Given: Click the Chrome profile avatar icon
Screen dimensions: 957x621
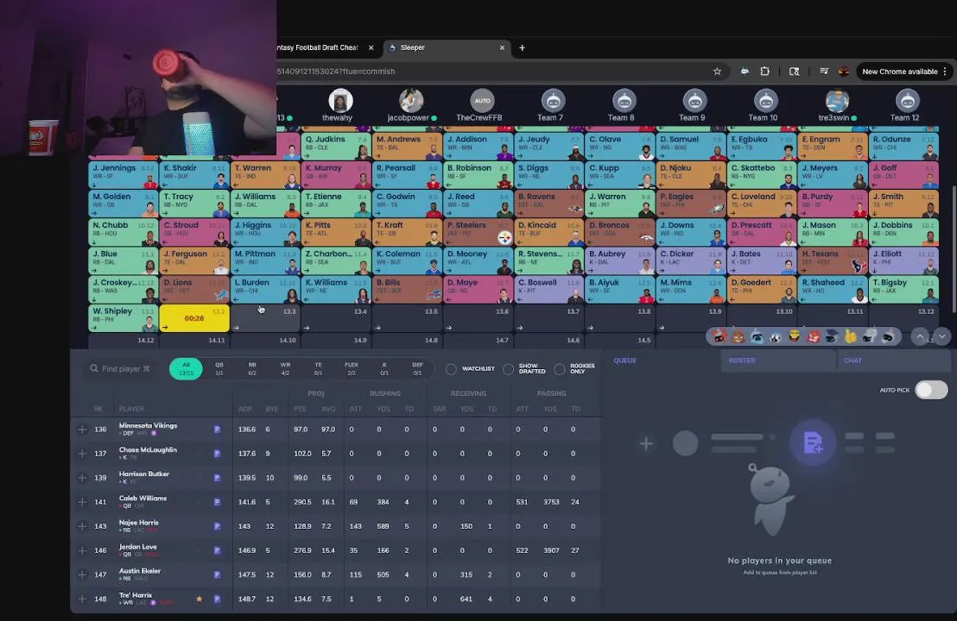Looking at the screenshot, I should coord(844,72).
